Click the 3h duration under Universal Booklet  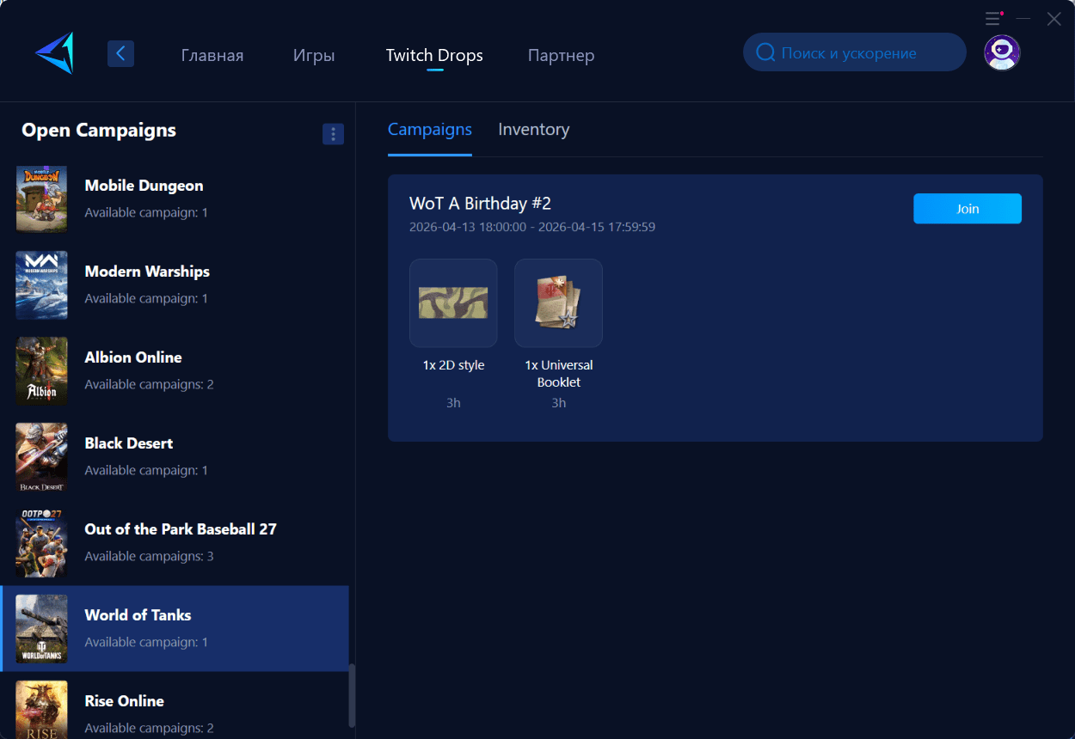pyautogui.click(x=558, y=403)
